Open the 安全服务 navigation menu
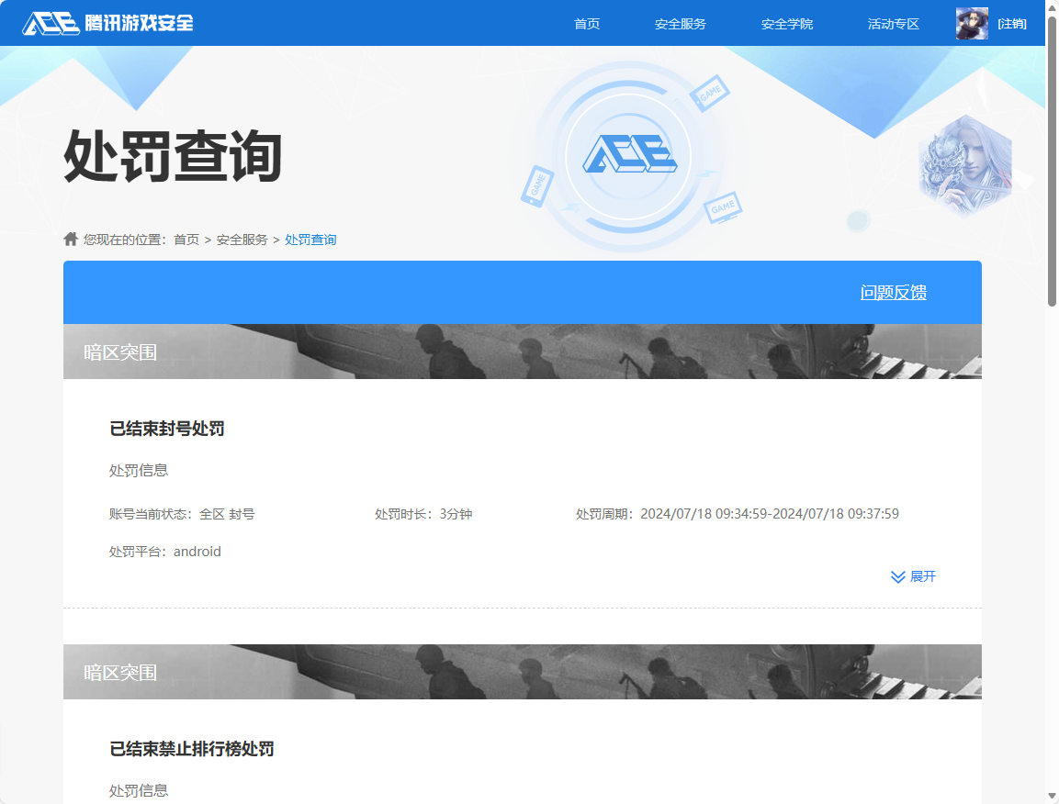 [x=679, y=24]
